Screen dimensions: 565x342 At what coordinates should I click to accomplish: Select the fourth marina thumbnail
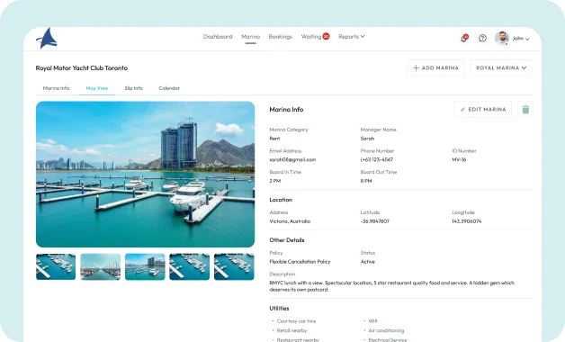tap(189, 266)
